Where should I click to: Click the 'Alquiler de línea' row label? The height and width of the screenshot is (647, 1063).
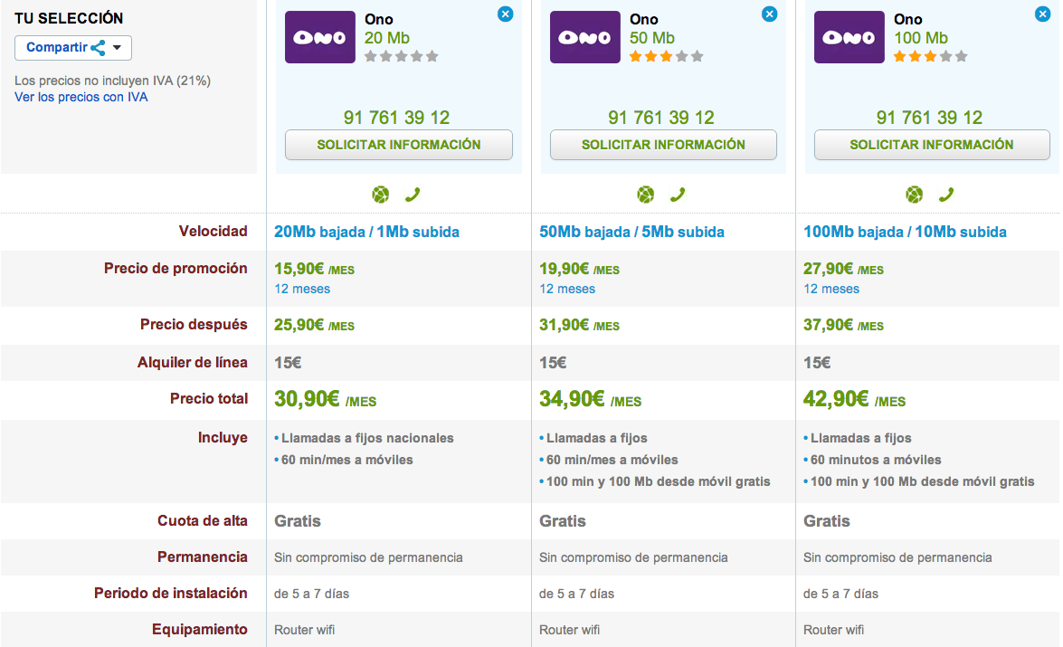tap(193, 363)
